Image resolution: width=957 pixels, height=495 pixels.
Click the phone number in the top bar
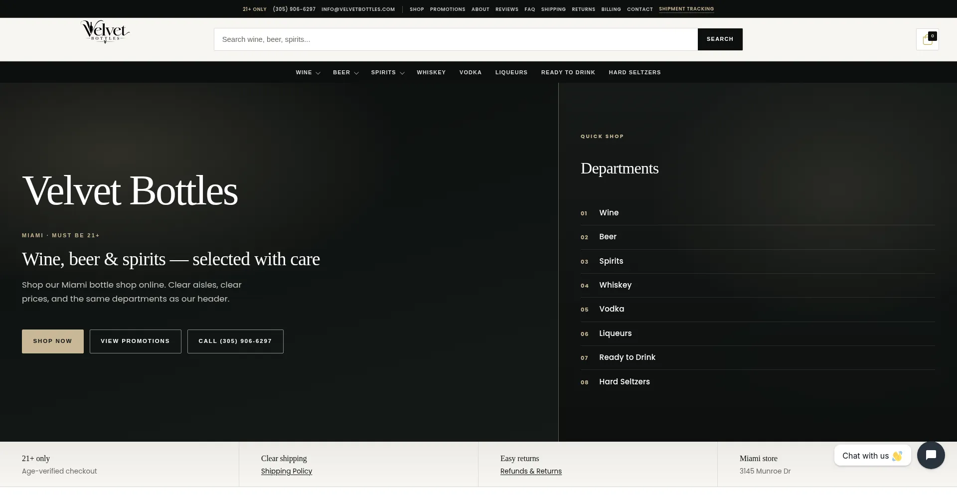point(294,9)
